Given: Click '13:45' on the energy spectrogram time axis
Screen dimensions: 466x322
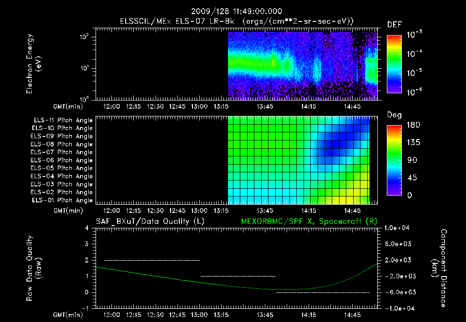Looking at the screenshot, I should point(265,106).
